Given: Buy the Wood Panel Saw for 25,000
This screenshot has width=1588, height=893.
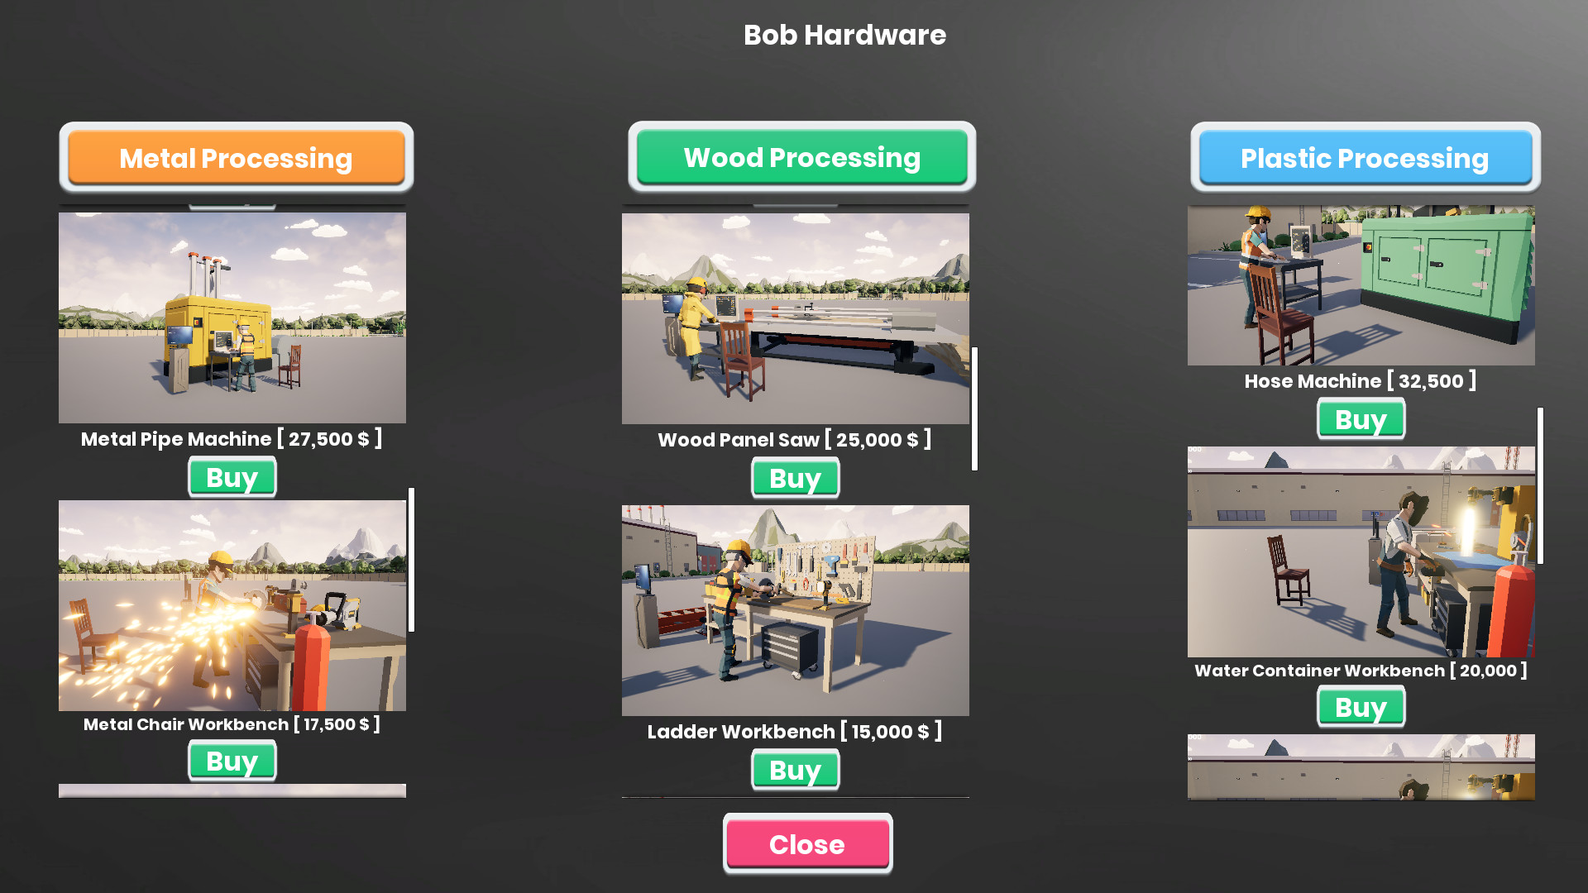Looking at the screenshot, I should (795, 478).
